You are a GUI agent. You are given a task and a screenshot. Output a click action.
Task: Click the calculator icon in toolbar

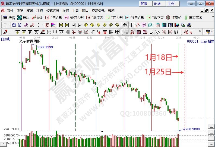[x=164, y=25]
